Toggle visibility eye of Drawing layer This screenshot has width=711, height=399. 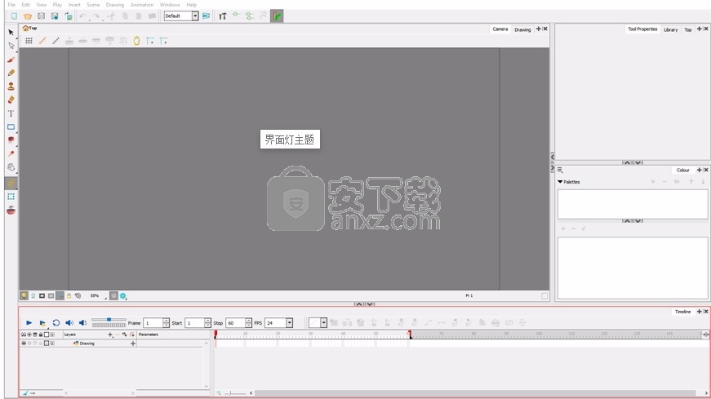(x=24, y=344)
